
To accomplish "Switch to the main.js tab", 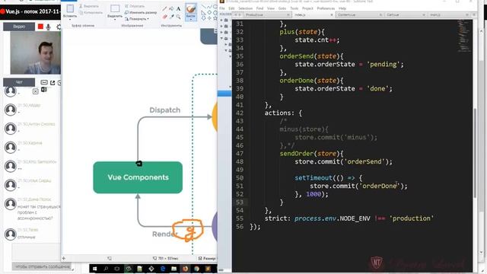I will [448, 15].
